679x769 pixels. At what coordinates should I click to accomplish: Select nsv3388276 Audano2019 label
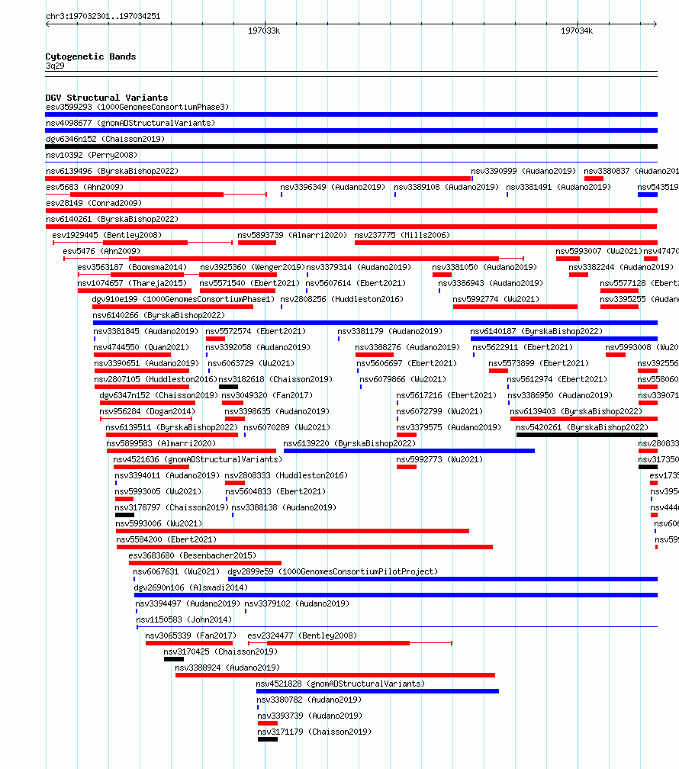pyautogui.click(x=407, y=347)
